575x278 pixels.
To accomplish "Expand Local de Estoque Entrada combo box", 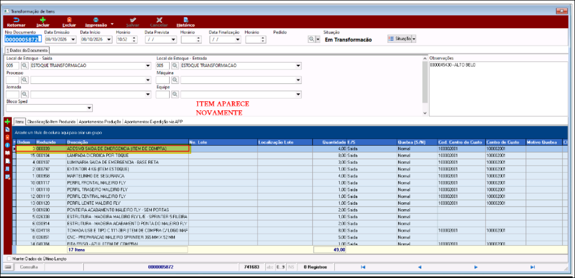I will pyautogui.click(x=298, y=66).
